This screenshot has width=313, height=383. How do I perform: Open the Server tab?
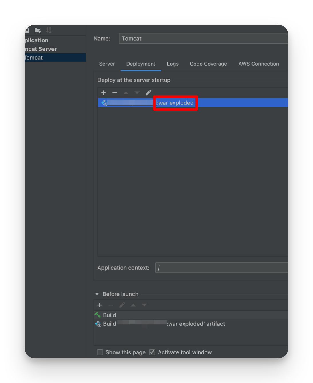(x=107, y=64)
